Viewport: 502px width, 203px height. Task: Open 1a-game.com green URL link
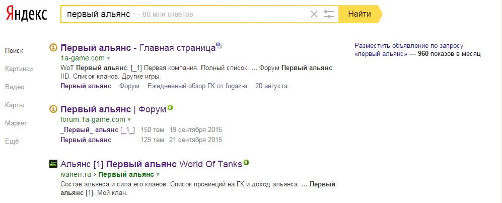[83, 58]
